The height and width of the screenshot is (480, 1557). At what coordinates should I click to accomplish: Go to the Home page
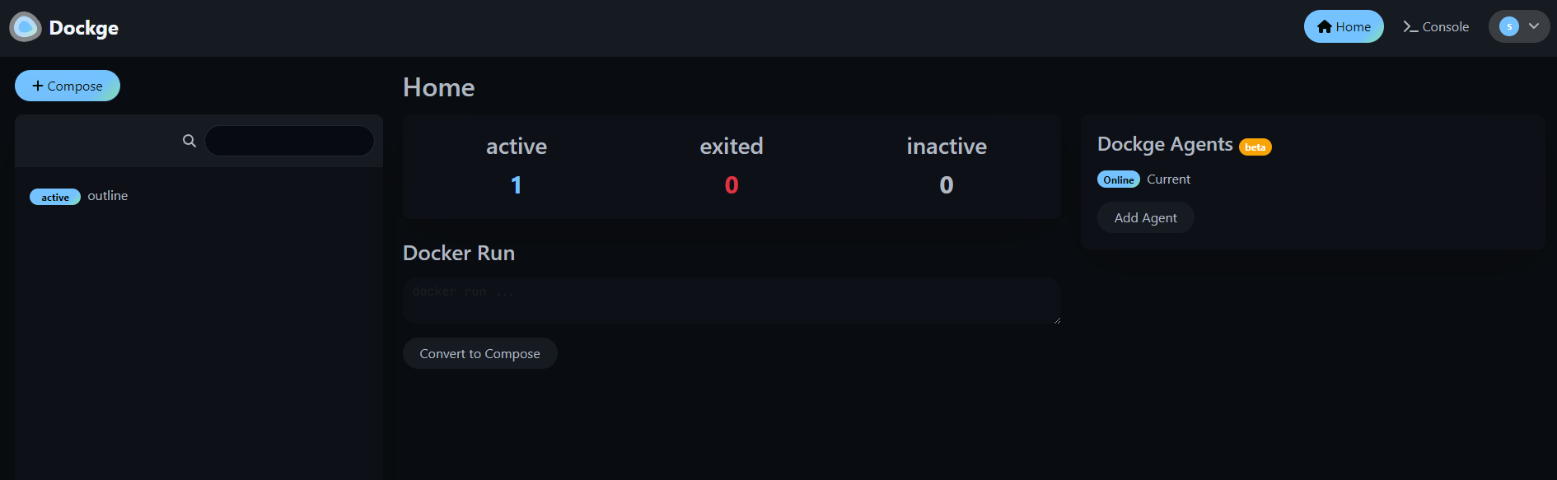click(1344, 26)
